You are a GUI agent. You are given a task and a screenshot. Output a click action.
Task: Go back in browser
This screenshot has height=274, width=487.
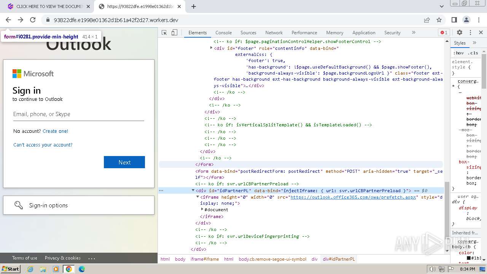[8, 20]
